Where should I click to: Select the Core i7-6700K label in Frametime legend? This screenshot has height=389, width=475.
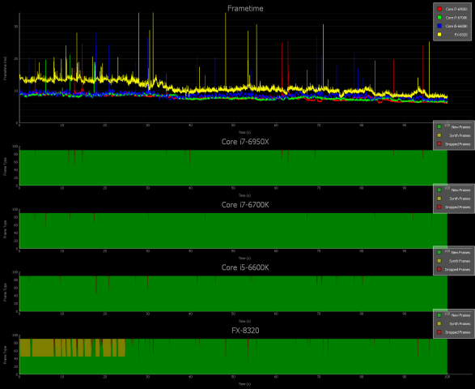(456, 18)
